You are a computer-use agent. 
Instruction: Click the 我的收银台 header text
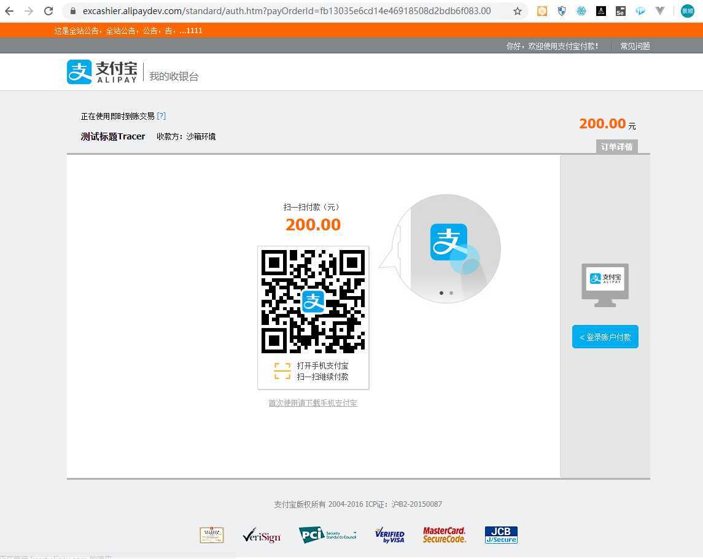click(174, 76)
